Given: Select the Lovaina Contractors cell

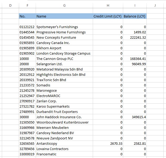Looking at the screenshot, I should [64, 149].
